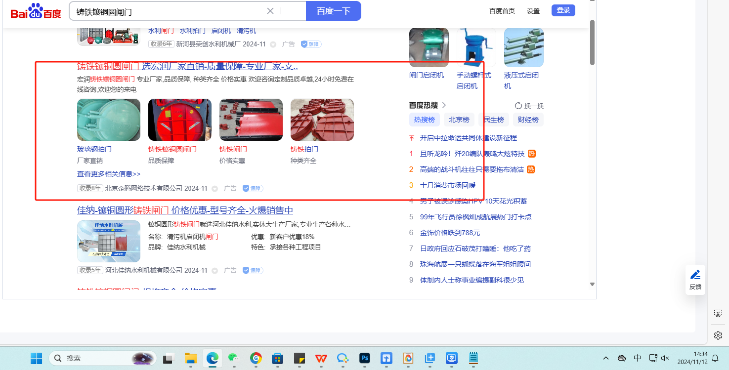Click 查看更多相关信息>> link
Image resolution: width=729 pixels, height=370 pixels.
click(x=109, y=174)
